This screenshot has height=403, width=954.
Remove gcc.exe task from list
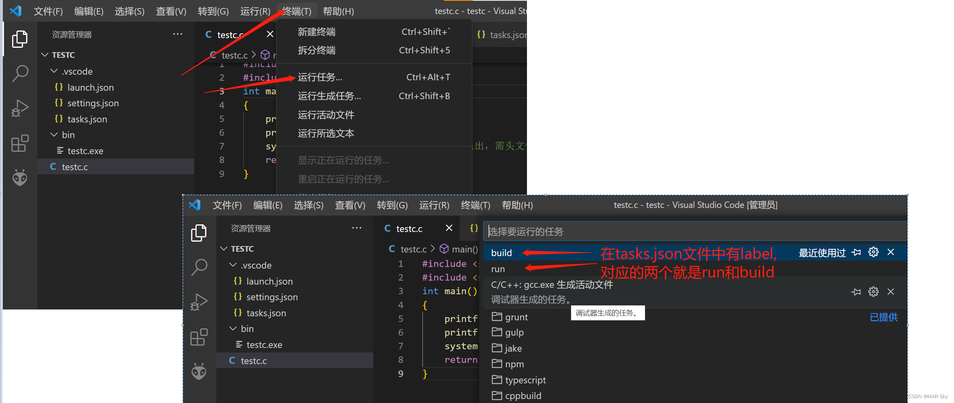pyautogui.click(x=891, y=292)
